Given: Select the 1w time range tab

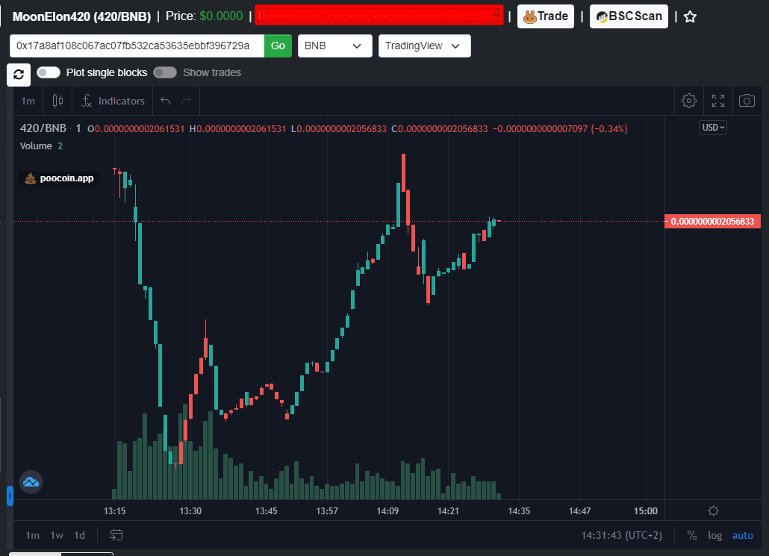Looking at the screenshot, I should 57,535.
